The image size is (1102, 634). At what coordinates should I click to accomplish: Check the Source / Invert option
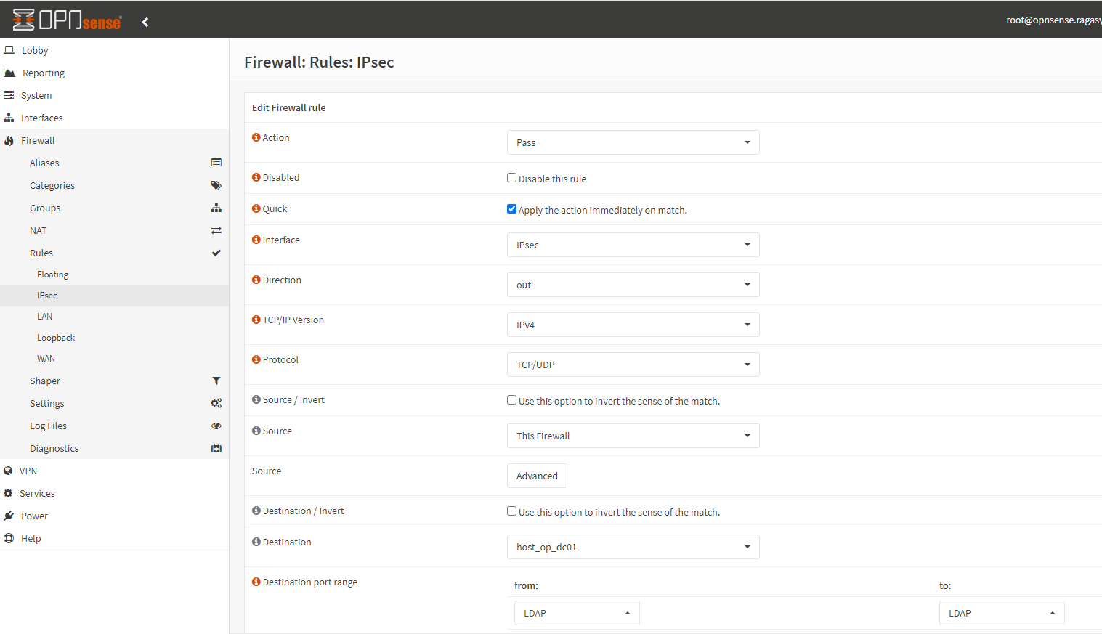(x=511, y=400)
